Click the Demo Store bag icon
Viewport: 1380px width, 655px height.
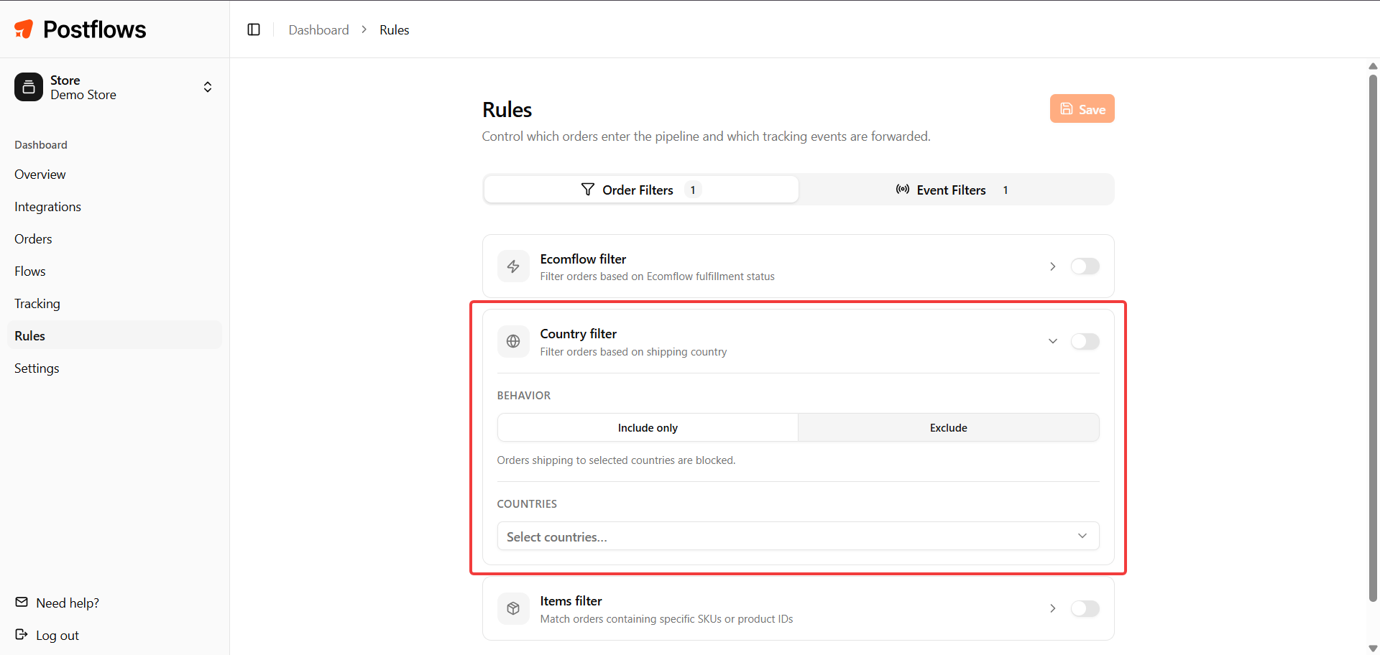[x=29, y=87]
